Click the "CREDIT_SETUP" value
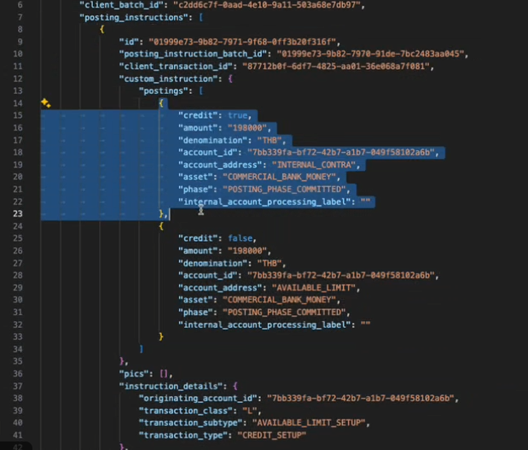 (272, 435)
